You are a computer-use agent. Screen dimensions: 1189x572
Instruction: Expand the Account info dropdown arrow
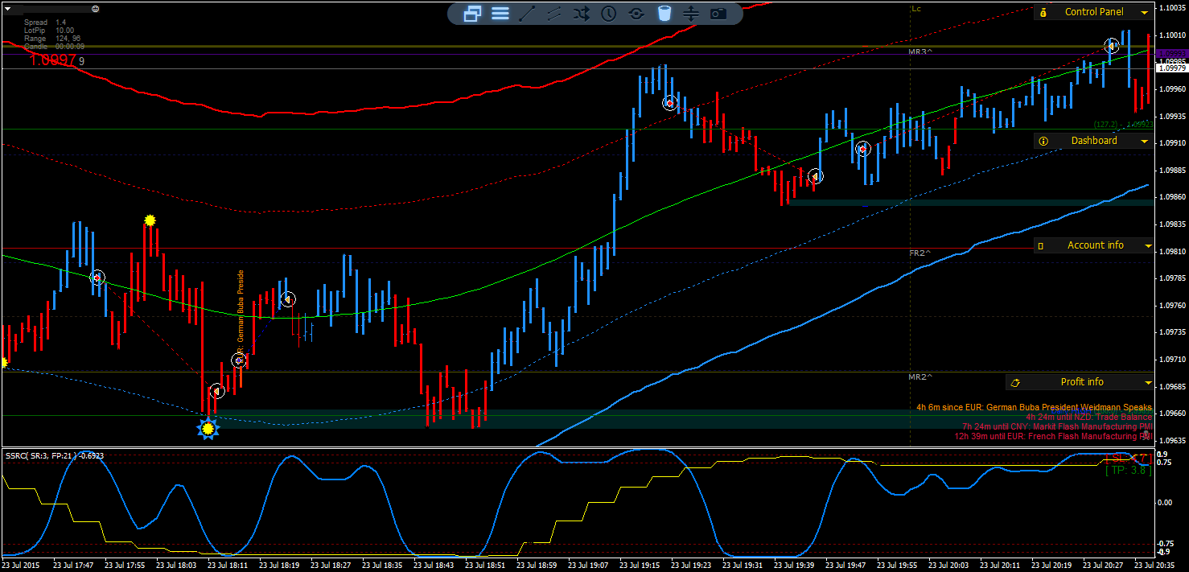(x=1149, y=245)
